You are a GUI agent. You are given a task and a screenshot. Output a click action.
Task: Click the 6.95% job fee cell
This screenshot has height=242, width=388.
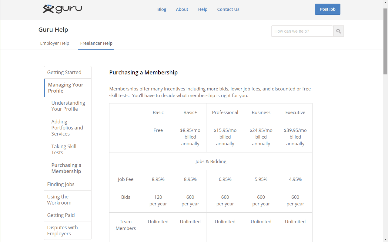[225, 179]
